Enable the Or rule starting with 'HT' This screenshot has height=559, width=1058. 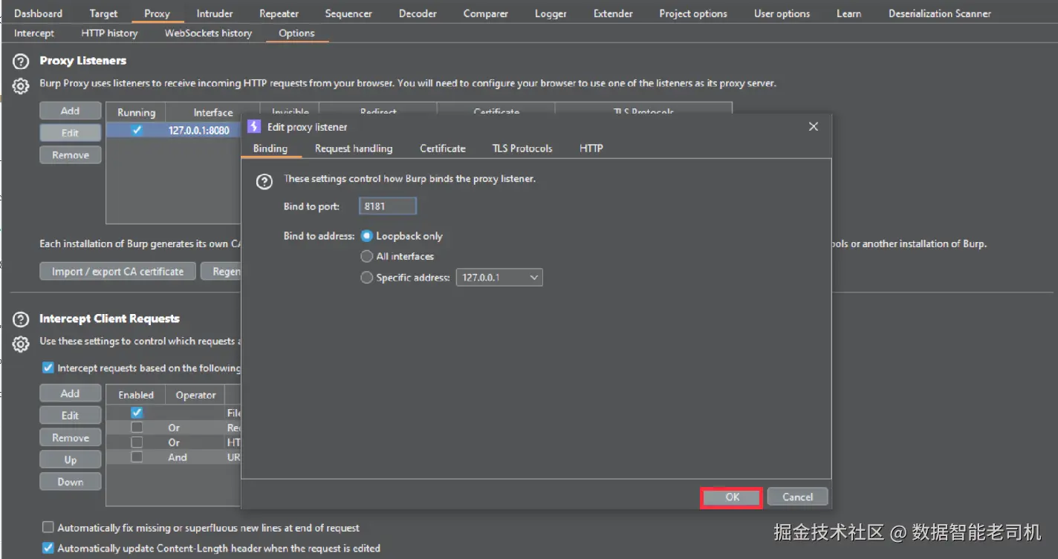[x=137, y=442]
